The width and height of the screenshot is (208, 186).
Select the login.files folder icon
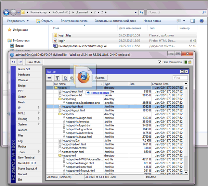(55, 35)
